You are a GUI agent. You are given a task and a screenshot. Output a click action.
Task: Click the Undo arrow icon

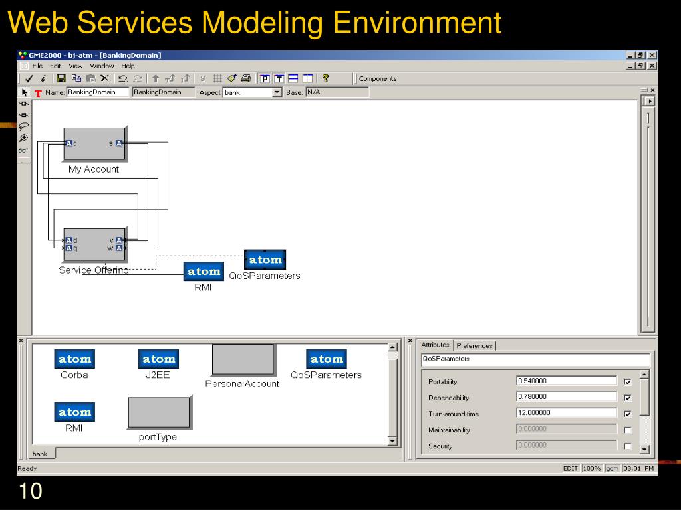[123, 78]
